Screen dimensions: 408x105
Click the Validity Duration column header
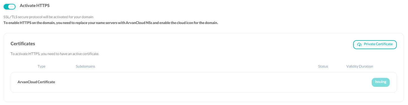coord(360,66)
